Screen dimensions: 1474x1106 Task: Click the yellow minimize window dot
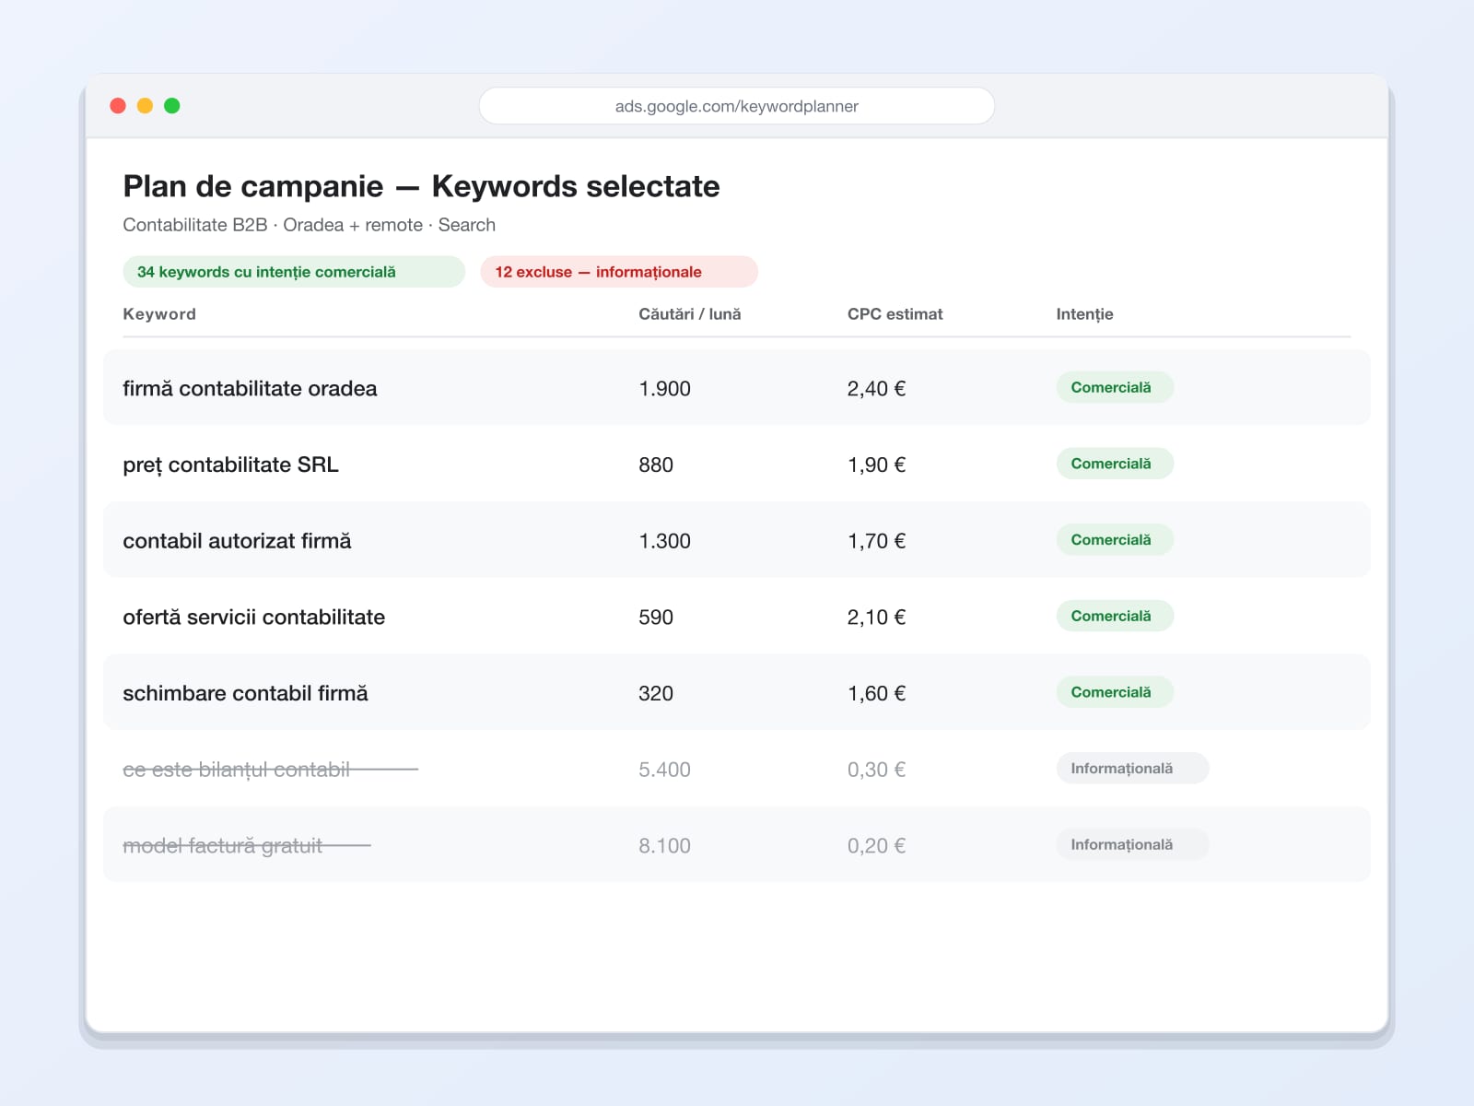tap(145, 106)
